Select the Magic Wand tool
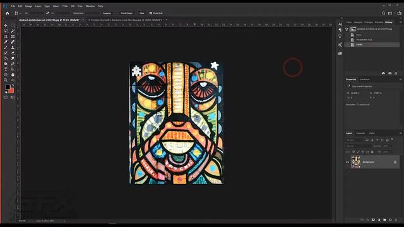 [x=13, y=31]
